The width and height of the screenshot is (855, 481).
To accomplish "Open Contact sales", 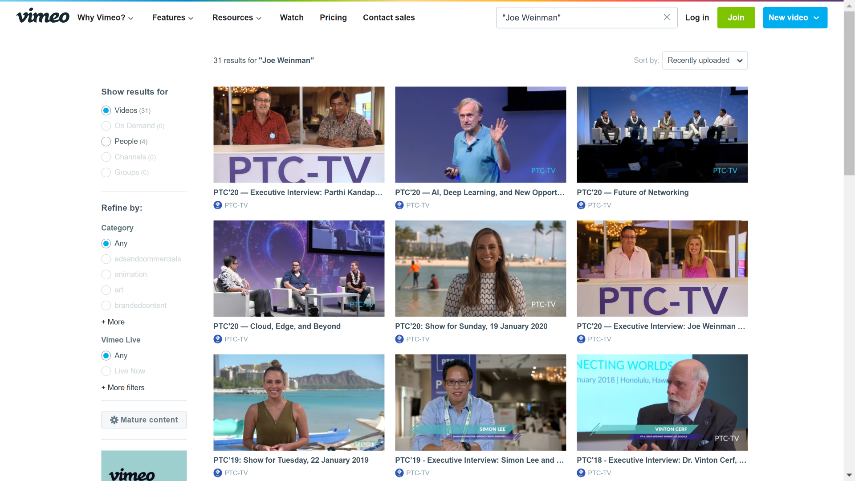I will point(389,17).
